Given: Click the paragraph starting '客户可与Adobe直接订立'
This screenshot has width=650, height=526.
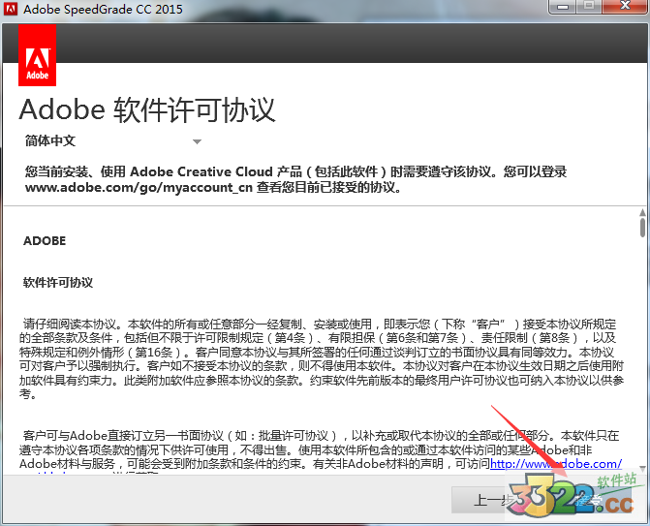Looking at the screenshot, I should pos(321,451).
